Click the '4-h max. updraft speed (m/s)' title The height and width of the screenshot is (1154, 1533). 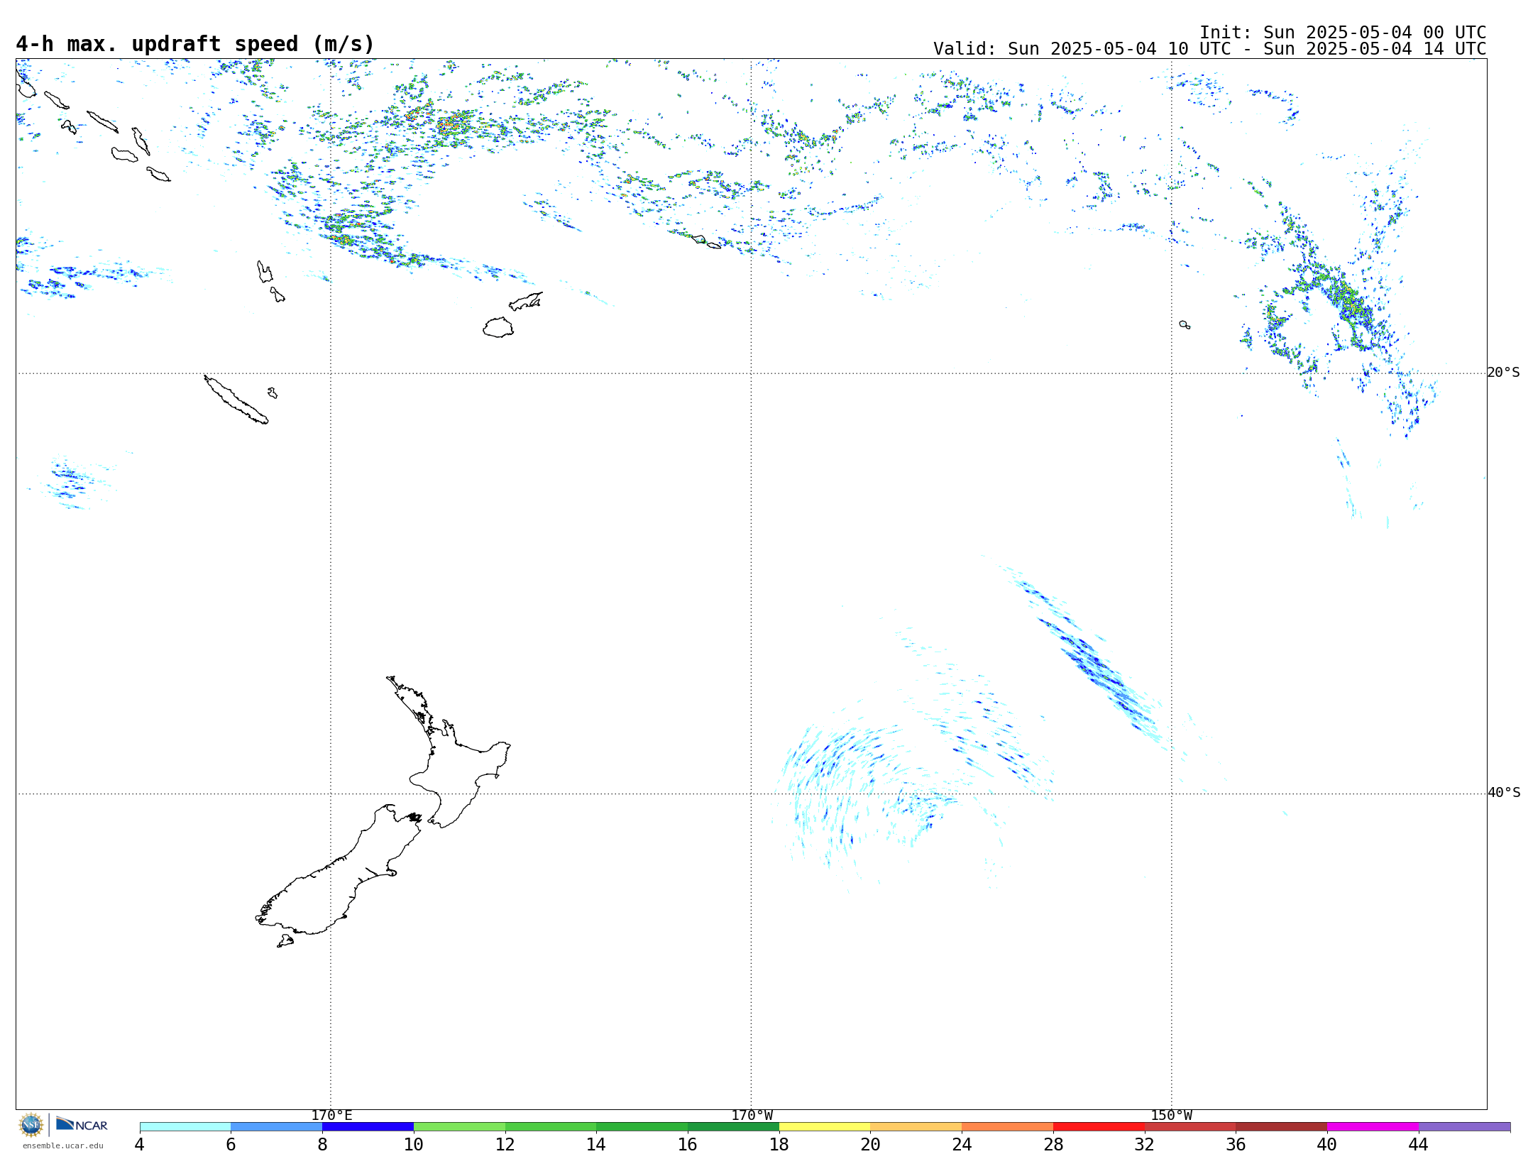pyautogui.click(x=195, y=44)
